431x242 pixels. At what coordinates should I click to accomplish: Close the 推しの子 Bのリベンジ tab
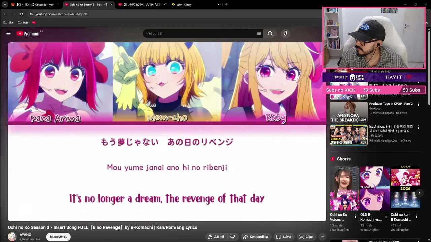[165, 5]
